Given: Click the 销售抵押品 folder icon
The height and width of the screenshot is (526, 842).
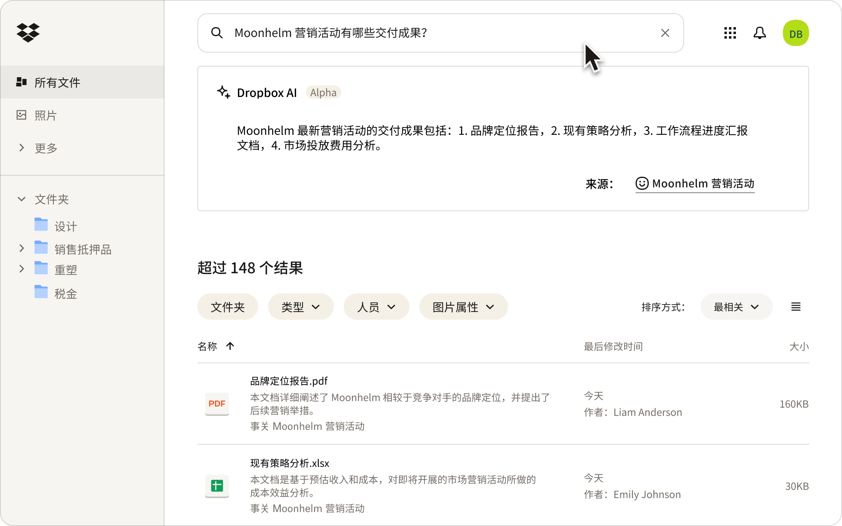Looking at the screenshot, I should point(41,247).
